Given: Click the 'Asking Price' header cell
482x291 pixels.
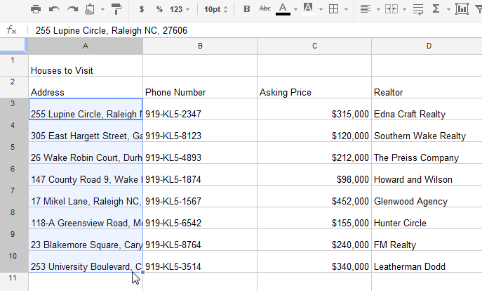Looking at the screenshot, I should pos(314,87).
